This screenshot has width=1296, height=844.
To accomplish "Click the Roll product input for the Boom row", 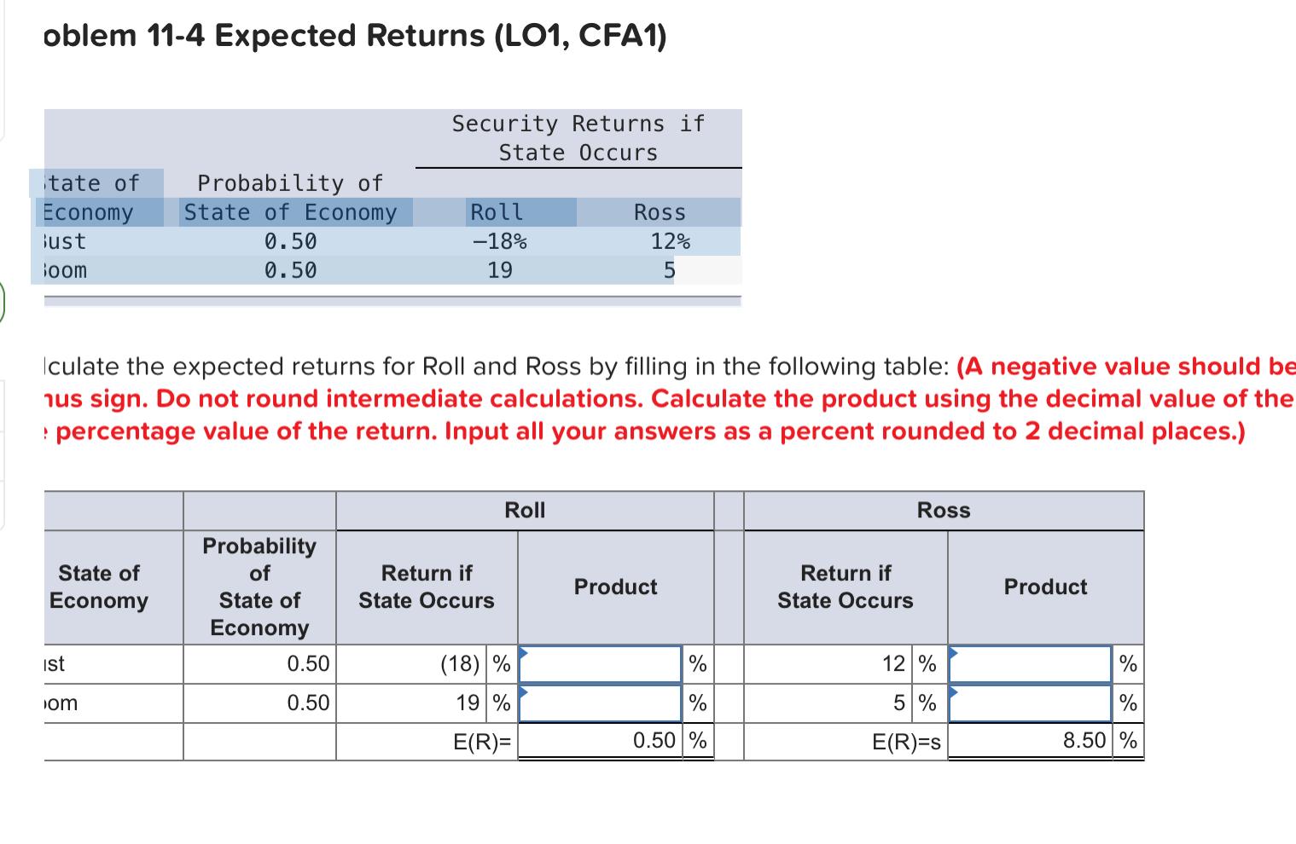I will point(600,702).
